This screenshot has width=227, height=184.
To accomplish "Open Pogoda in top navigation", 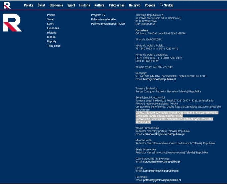I will point(150,5).
